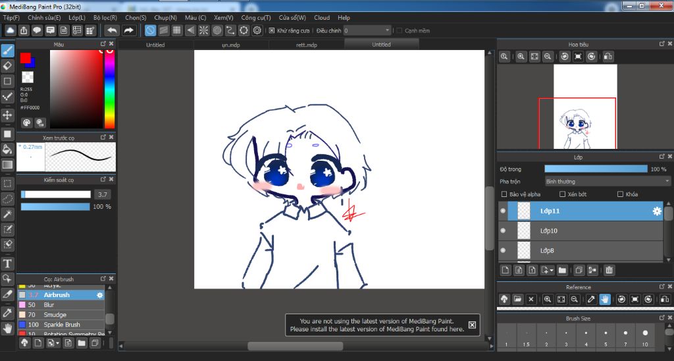Click the Undo arrow

[x=112, y=30]
